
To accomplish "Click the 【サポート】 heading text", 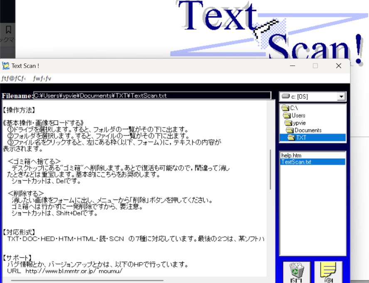I will coord(17,258).
